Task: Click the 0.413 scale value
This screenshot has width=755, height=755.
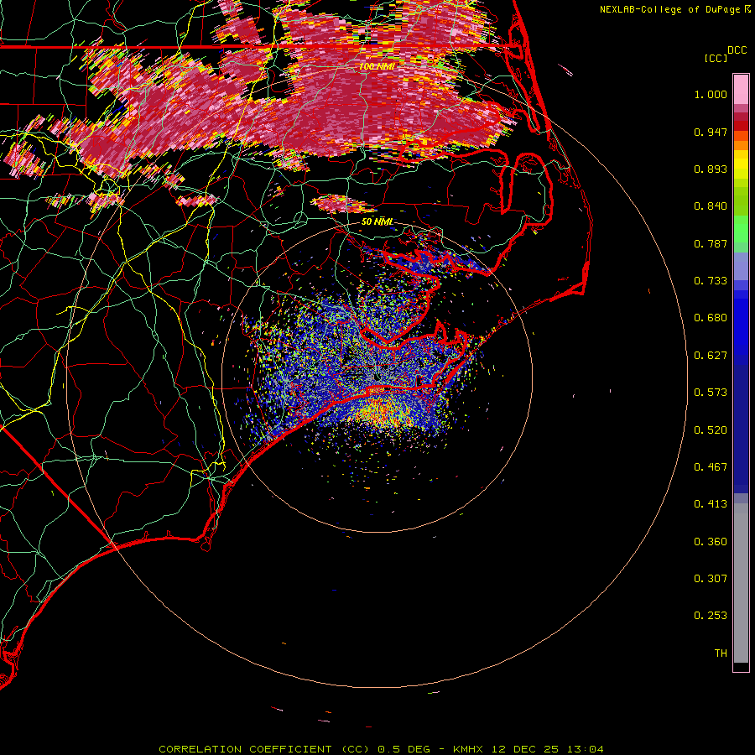Action: pos(711,505)
